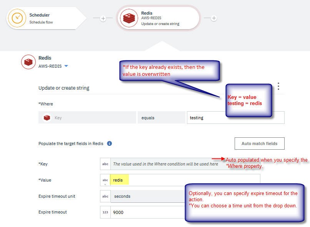The width and height of the screenshot is (310, 227).
Task: Click abc type icon for Expire timeout unit
Action: point(105,196)
